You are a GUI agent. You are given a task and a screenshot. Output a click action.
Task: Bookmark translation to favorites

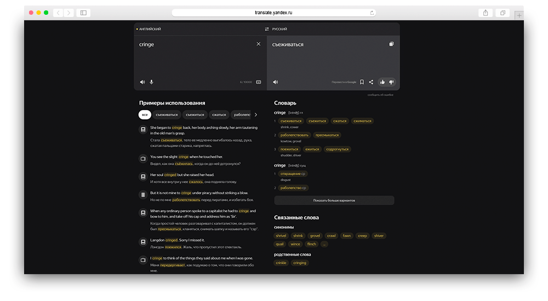click(362, 82)
